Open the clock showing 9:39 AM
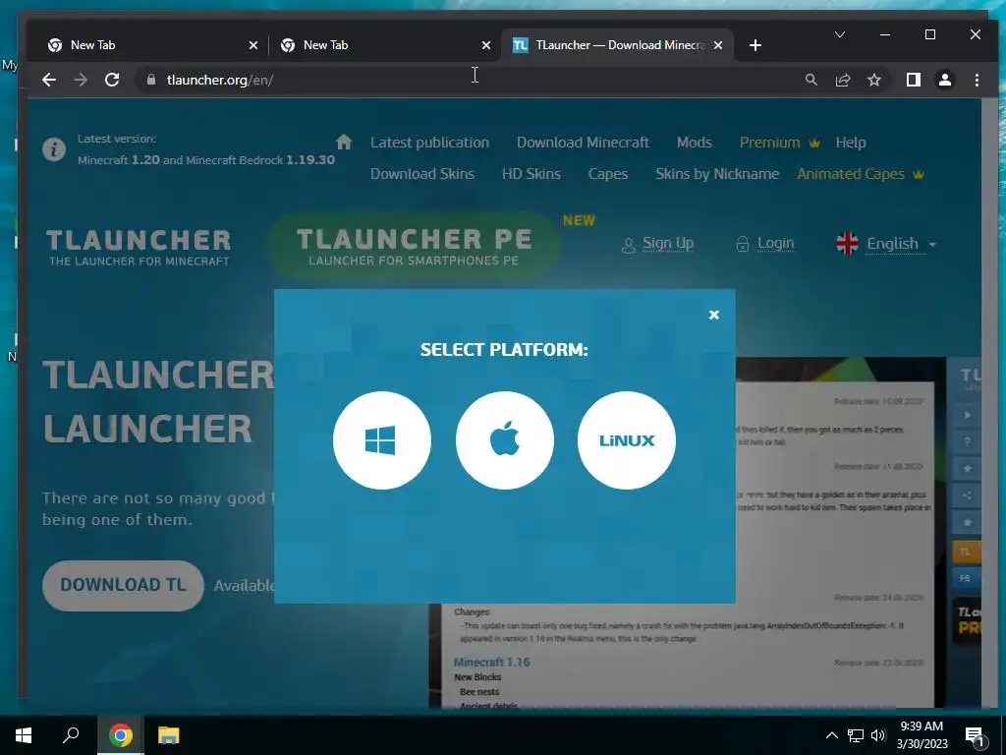 (x=922, y=735)
